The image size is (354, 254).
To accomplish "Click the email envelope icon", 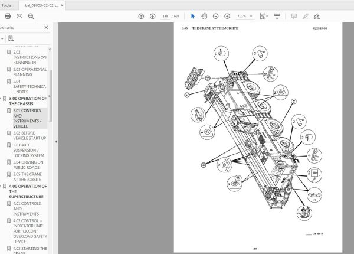I will click(19, 16).
